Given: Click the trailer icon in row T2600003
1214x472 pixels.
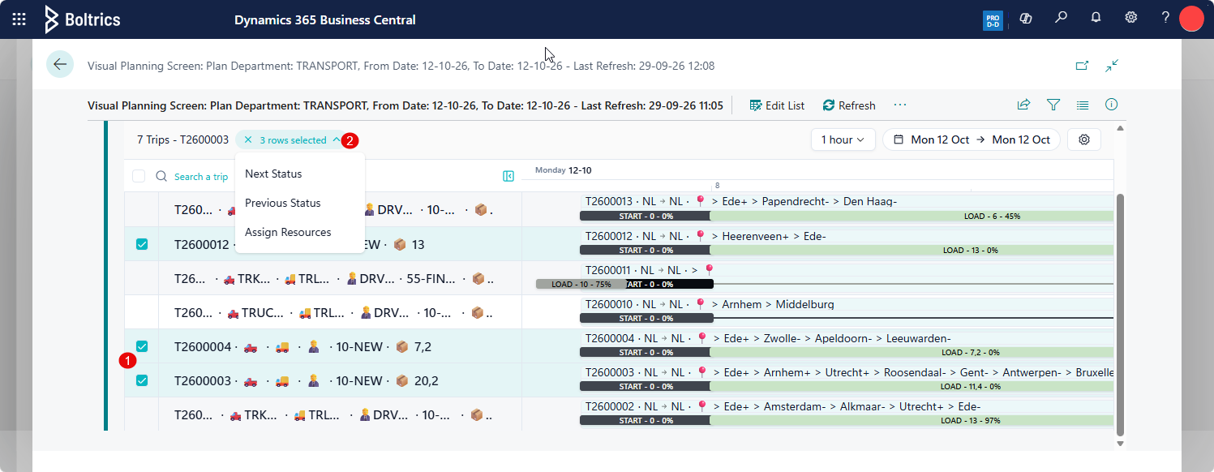Looking at the screenshot, I should click(x=282, y=381).
